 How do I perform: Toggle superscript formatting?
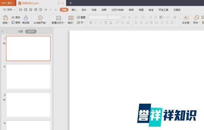118,23
